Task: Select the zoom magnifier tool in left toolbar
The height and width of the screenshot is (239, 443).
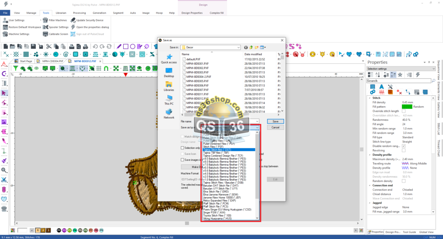Action: [4, 170]
